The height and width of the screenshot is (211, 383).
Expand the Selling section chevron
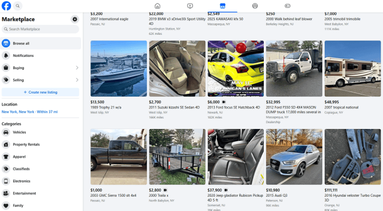(x=77, y=80)
